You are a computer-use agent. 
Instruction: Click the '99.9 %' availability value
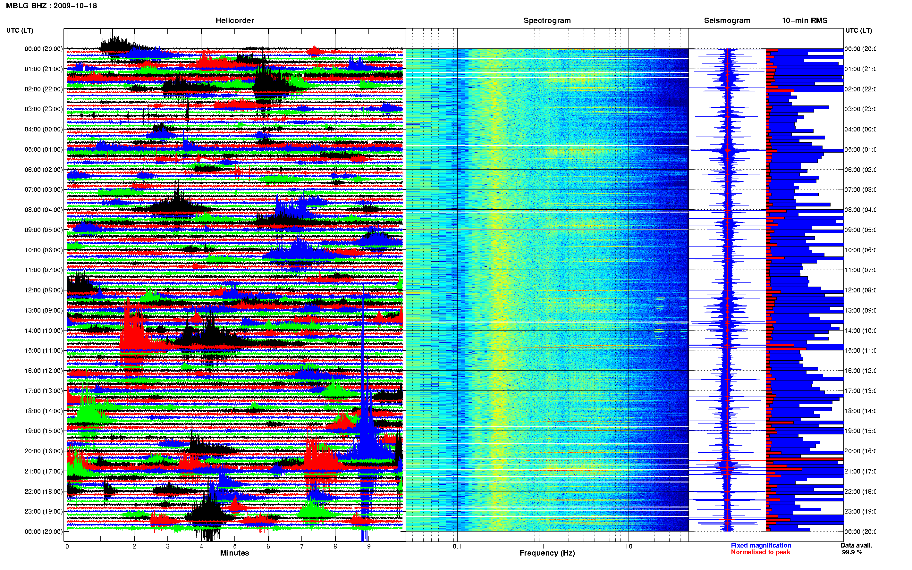click(x=852, y=552)
